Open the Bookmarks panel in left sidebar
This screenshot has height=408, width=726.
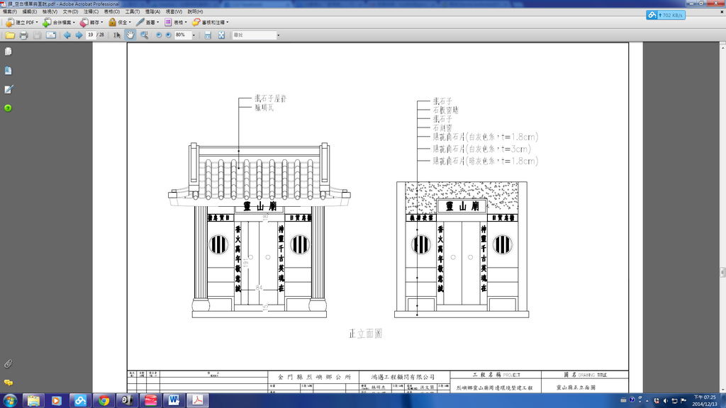click(8, 70)
